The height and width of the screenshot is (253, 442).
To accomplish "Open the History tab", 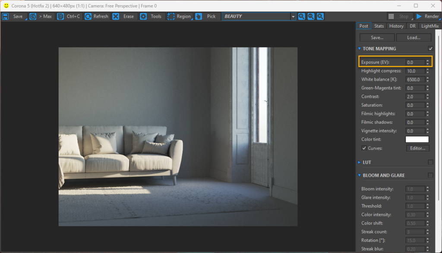I will click(396, 26).
